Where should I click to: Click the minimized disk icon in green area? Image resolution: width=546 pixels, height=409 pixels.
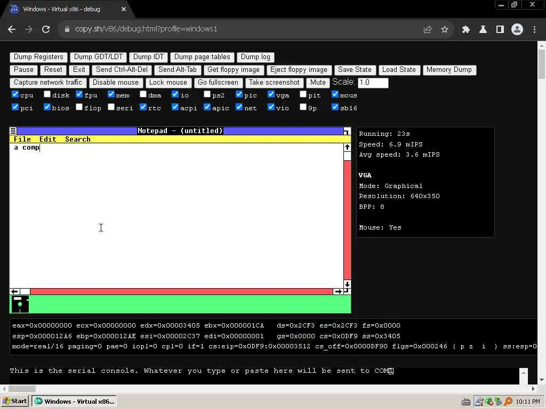point(20,304)
